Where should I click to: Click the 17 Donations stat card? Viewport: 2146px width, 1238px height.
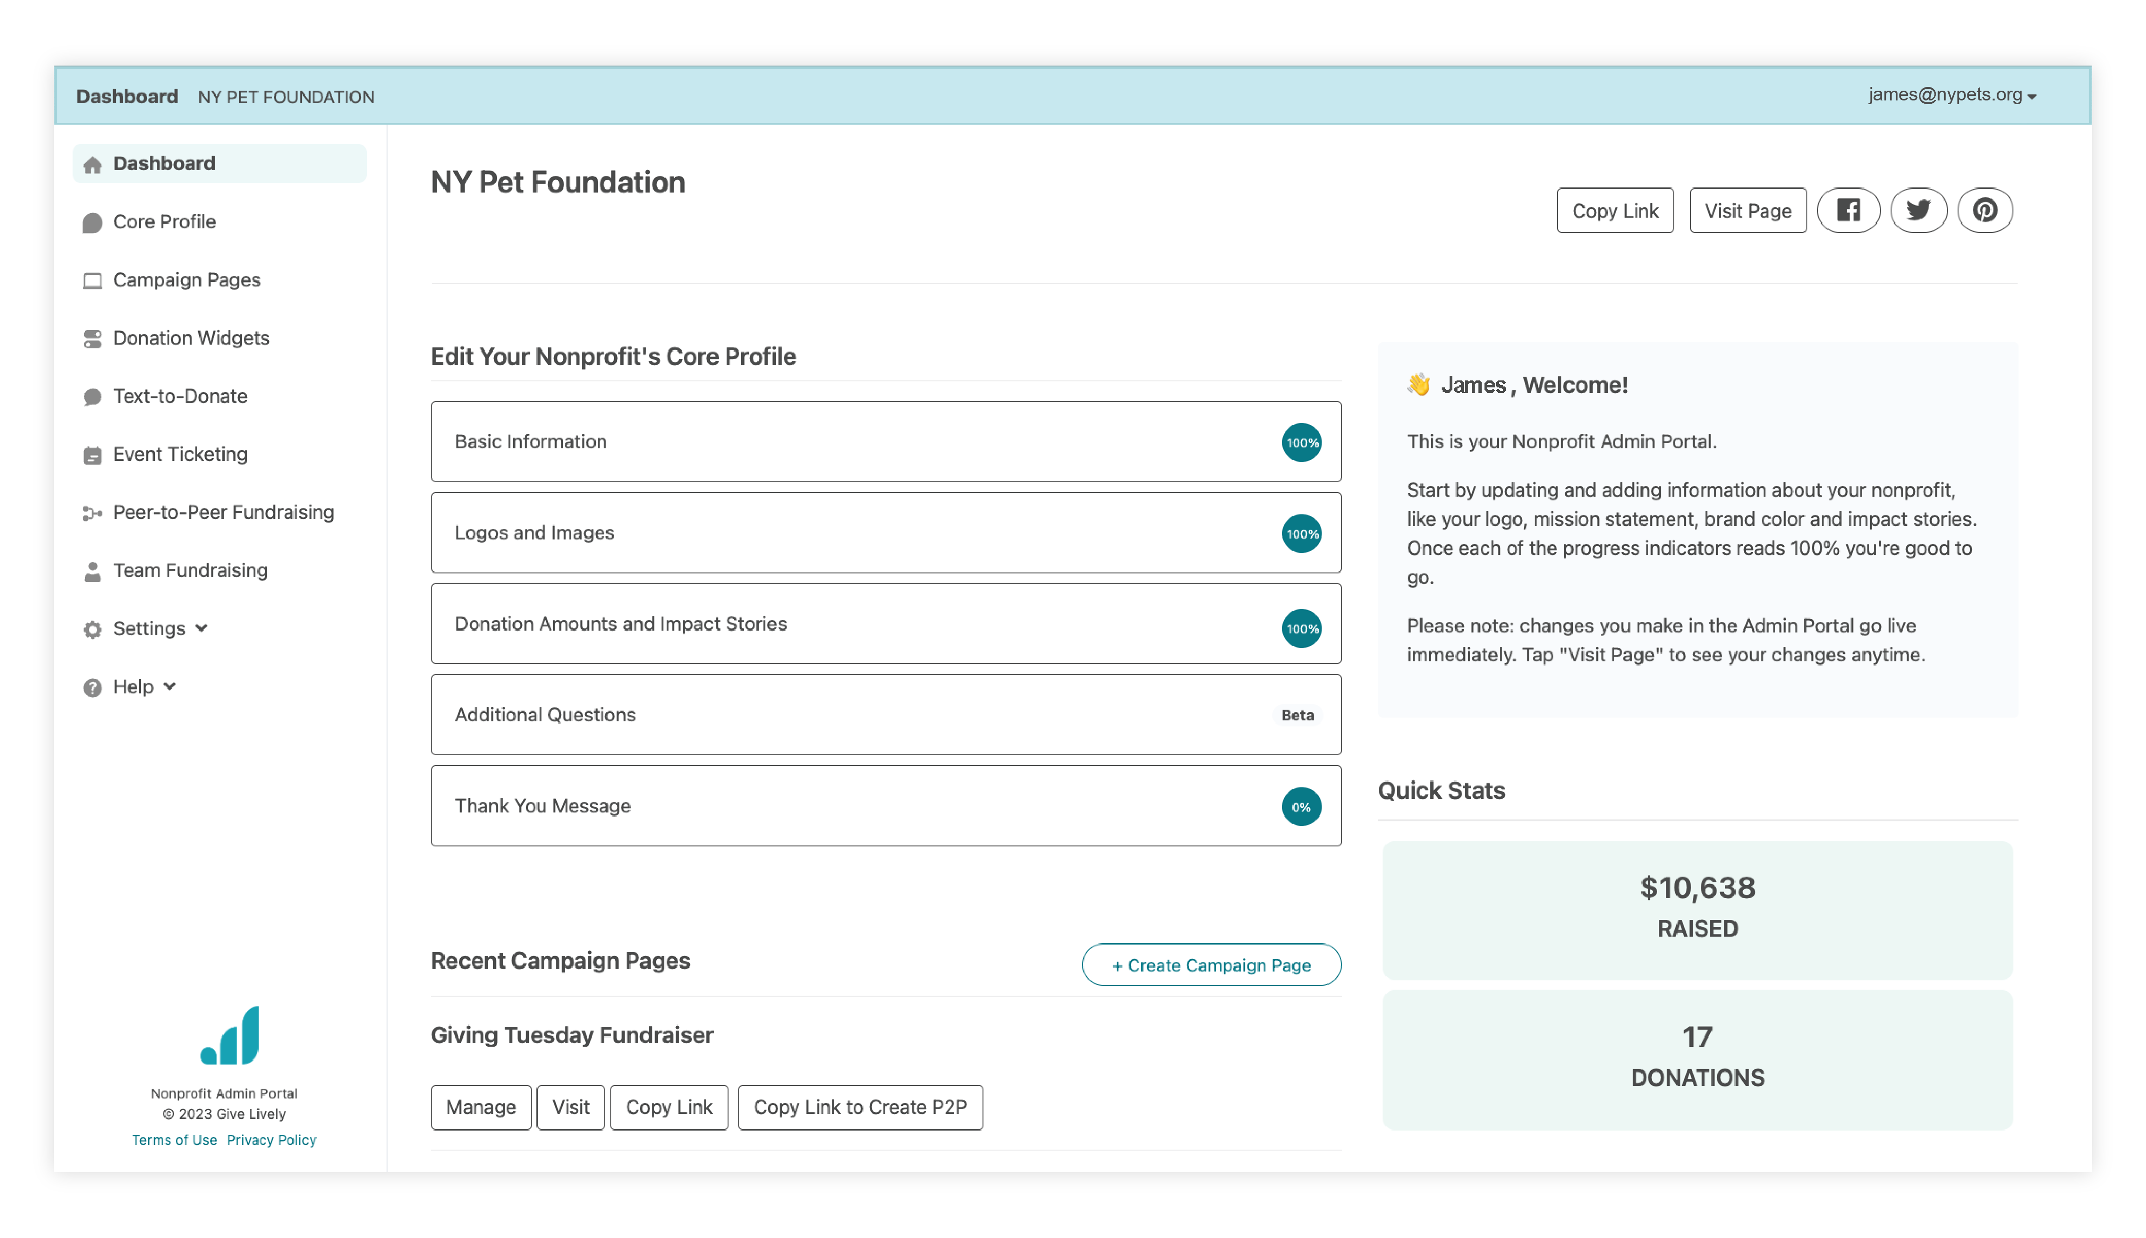pyautogui.click(x=1697, y=1059)
